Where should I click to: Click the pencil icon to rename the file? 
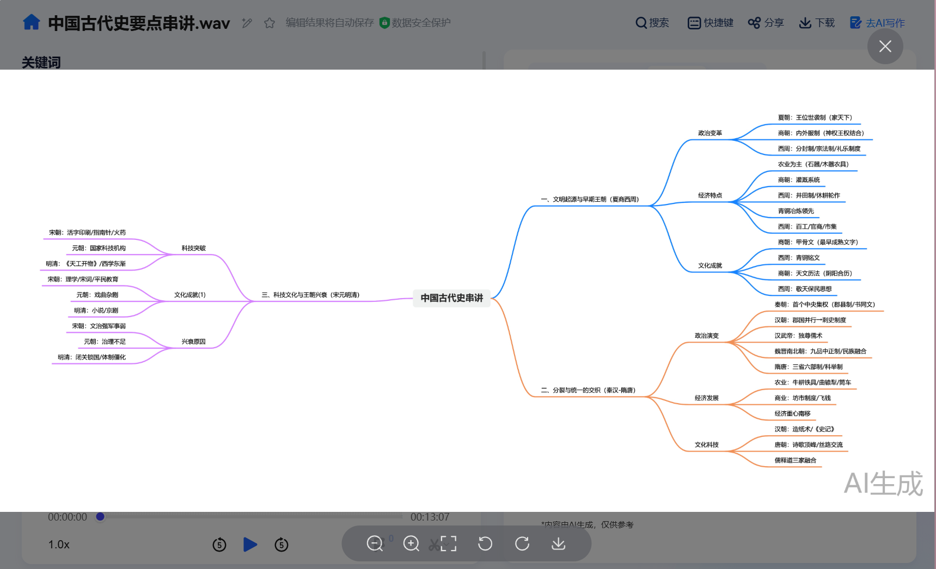tap(247, 23)
